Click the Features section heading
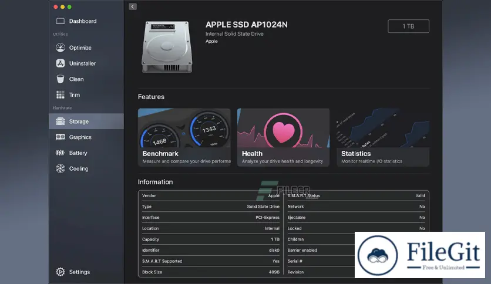 tap(151, 97)
